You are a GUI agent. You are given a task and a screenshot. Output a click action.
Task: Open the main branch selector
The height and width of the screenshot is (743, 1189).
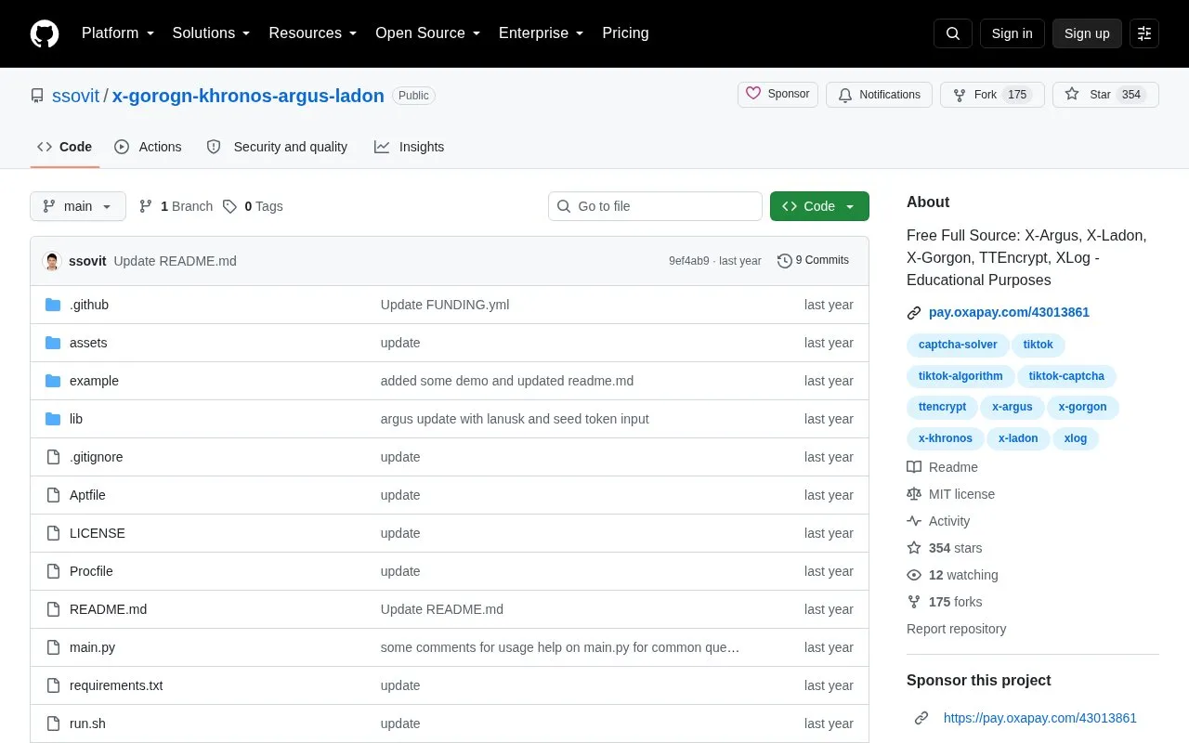[x=78, y=206]
